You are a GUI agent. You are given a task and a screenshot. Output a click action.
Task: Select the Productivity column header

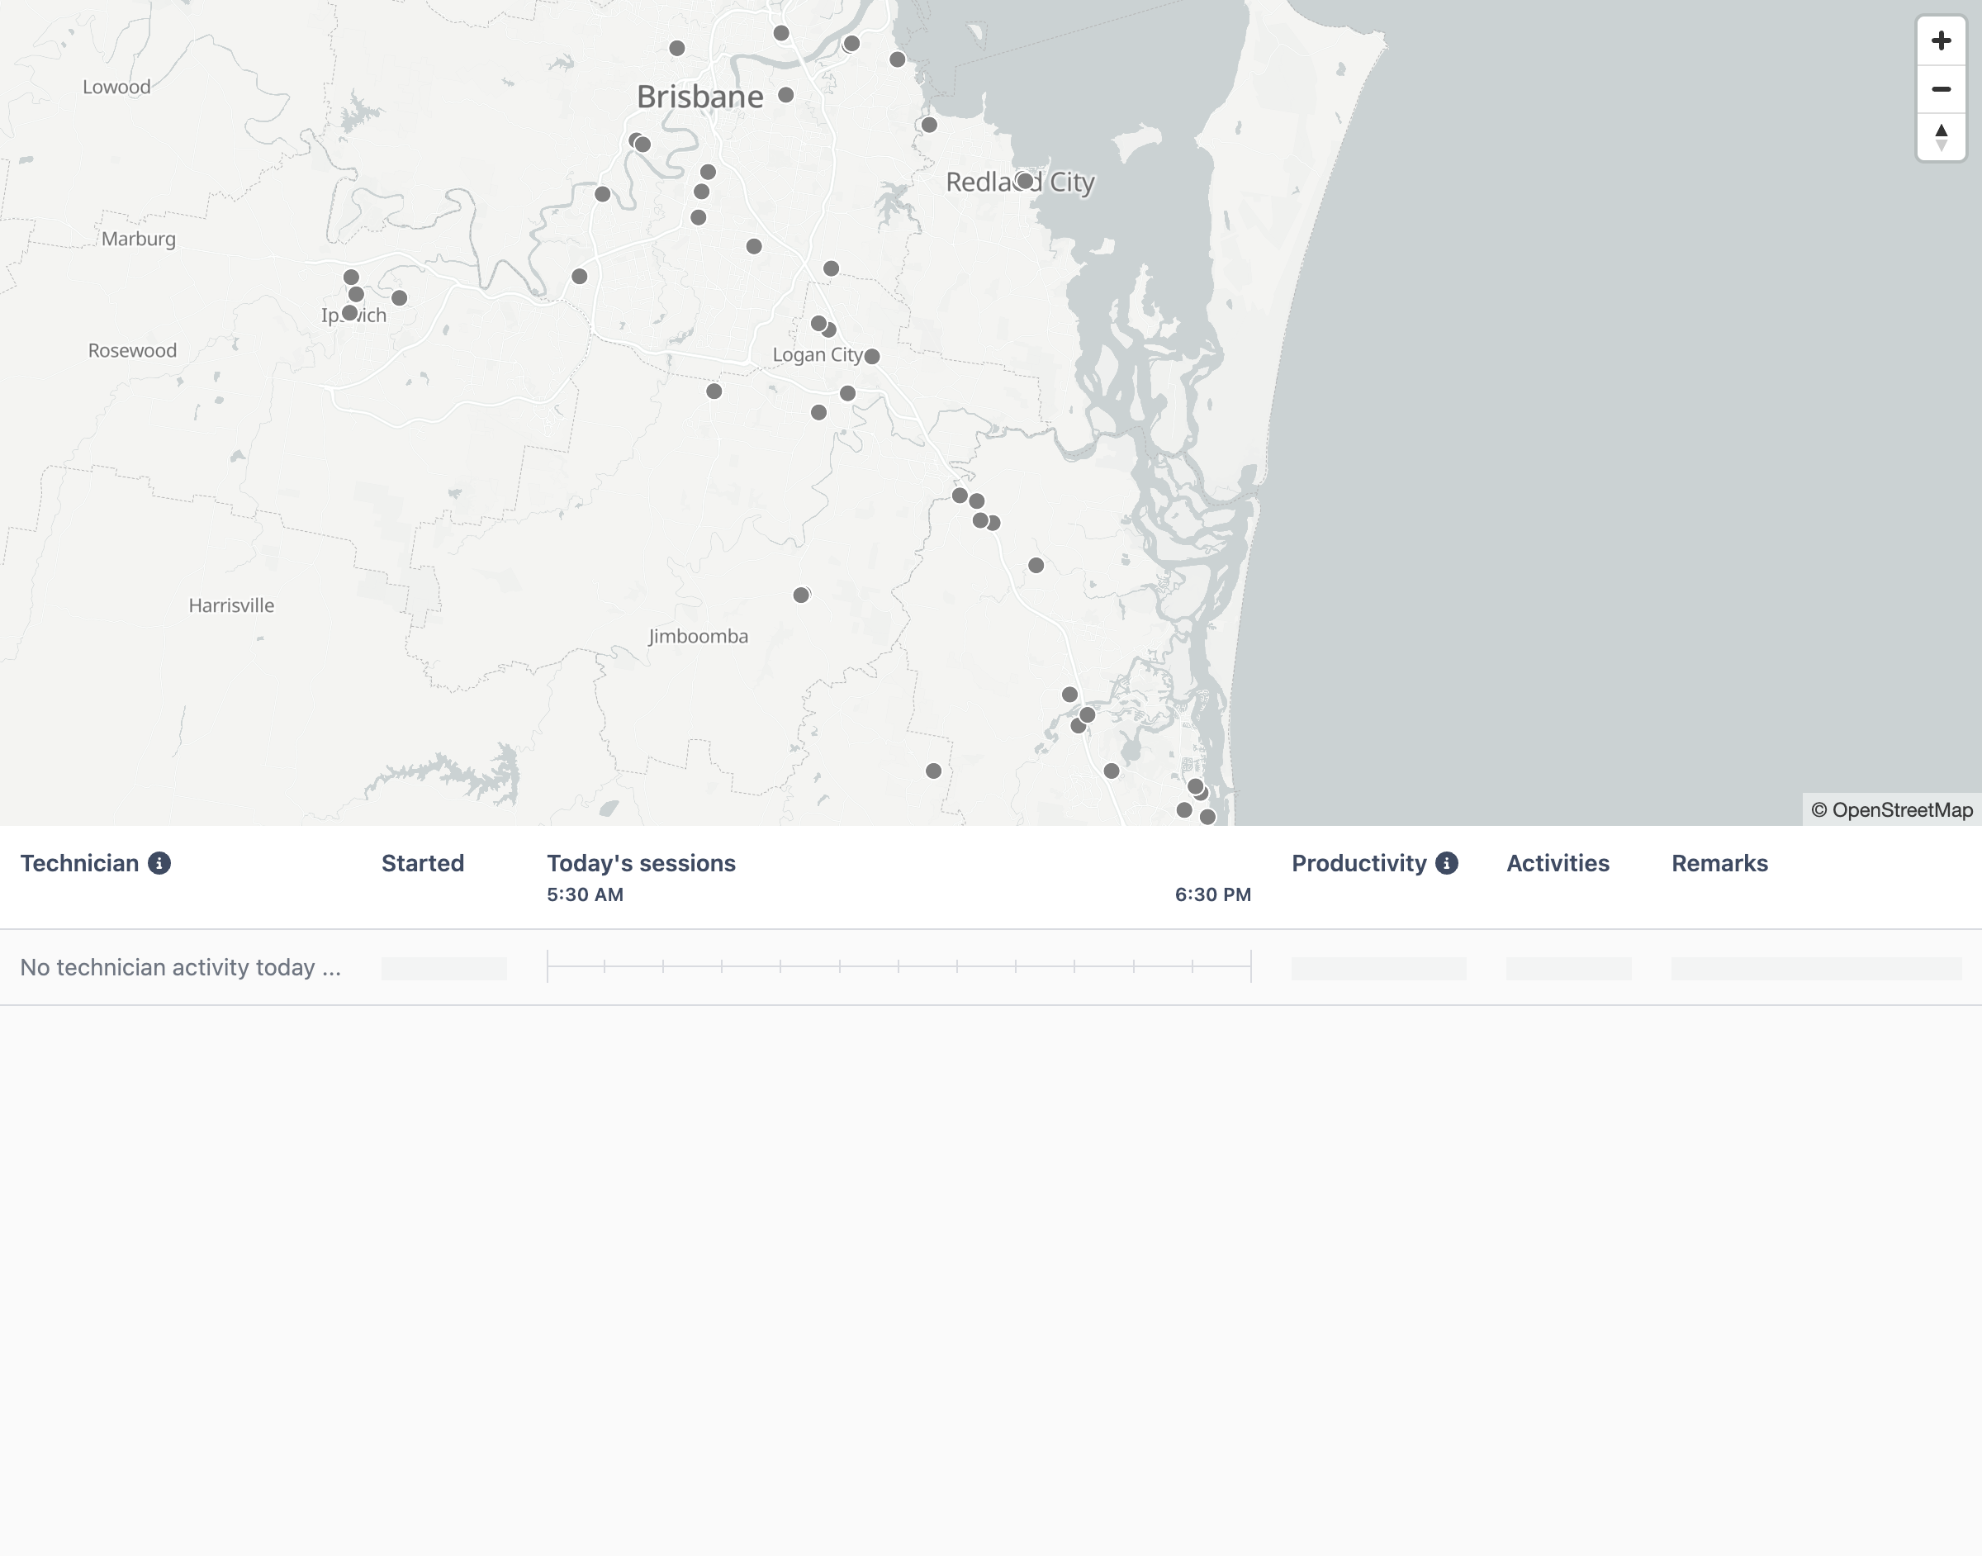coord(1359,864)
